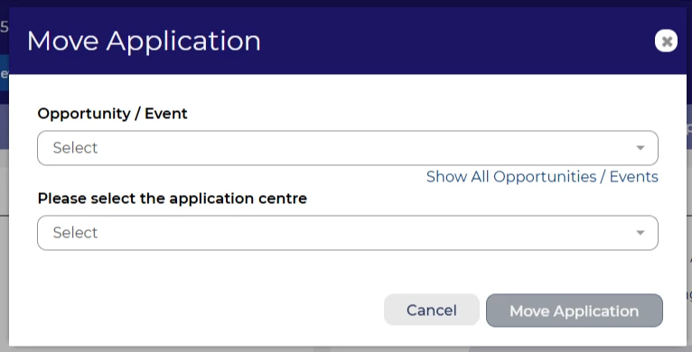
Task: Click 'Please select the application centre' label
Action: [x=173, y=199]
